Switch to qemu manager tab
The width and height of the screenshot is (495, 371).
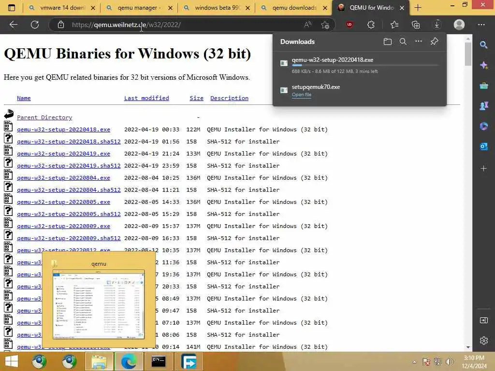139,8
